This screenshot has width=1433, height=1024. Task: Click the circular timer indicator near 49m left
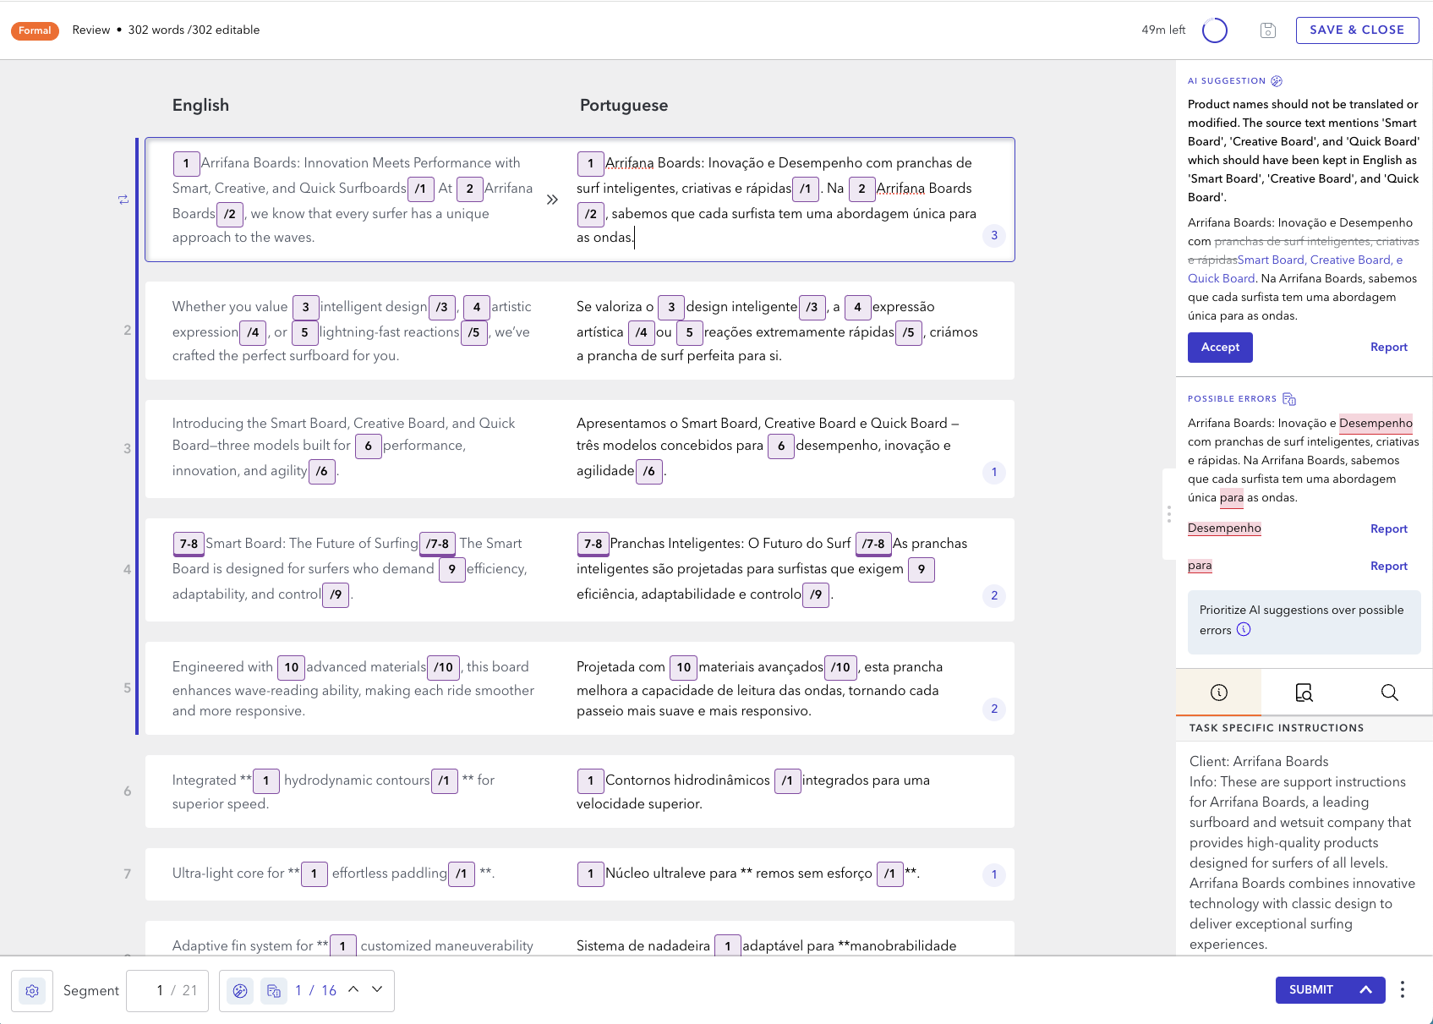point(1215,30)
